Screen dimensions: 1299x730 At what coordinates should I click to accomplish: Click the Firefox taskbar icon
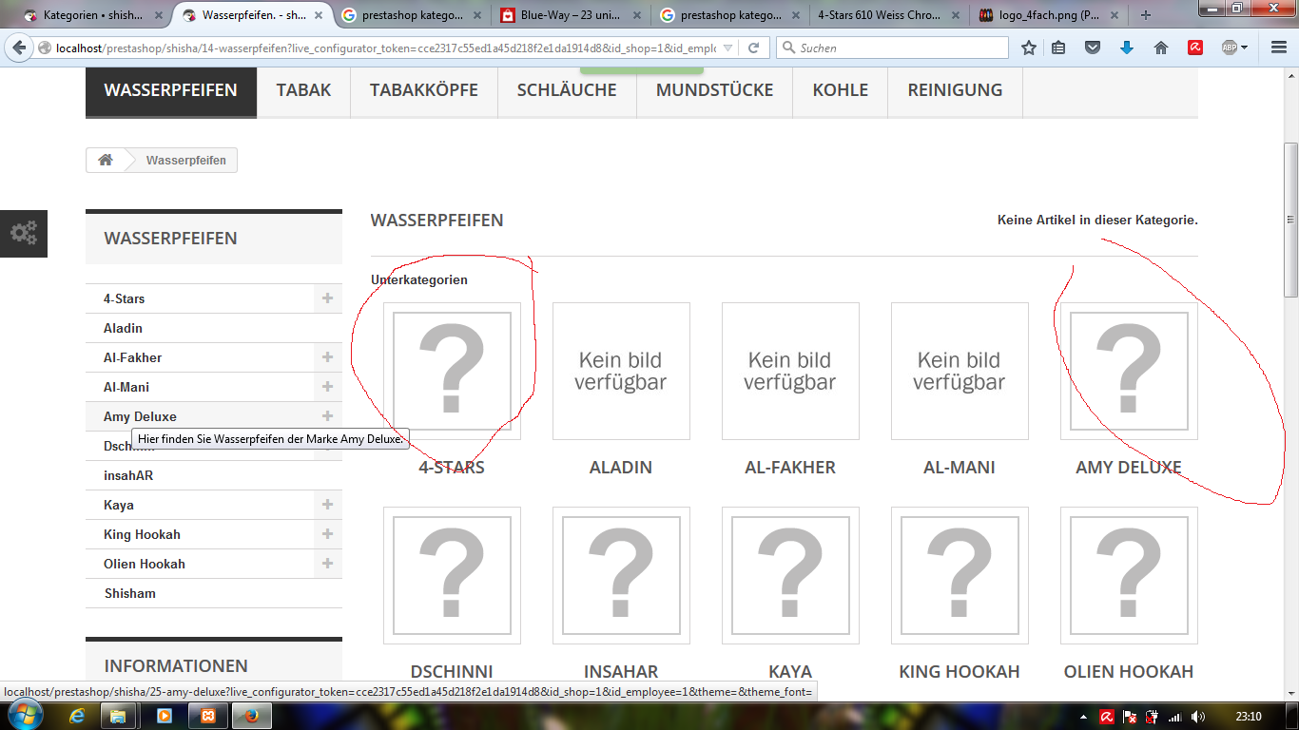[x=252, y=716]
